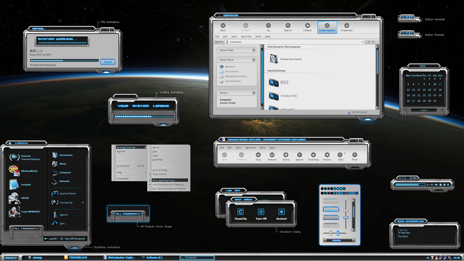Open File menu in Computer window

(x=217, y=36)
